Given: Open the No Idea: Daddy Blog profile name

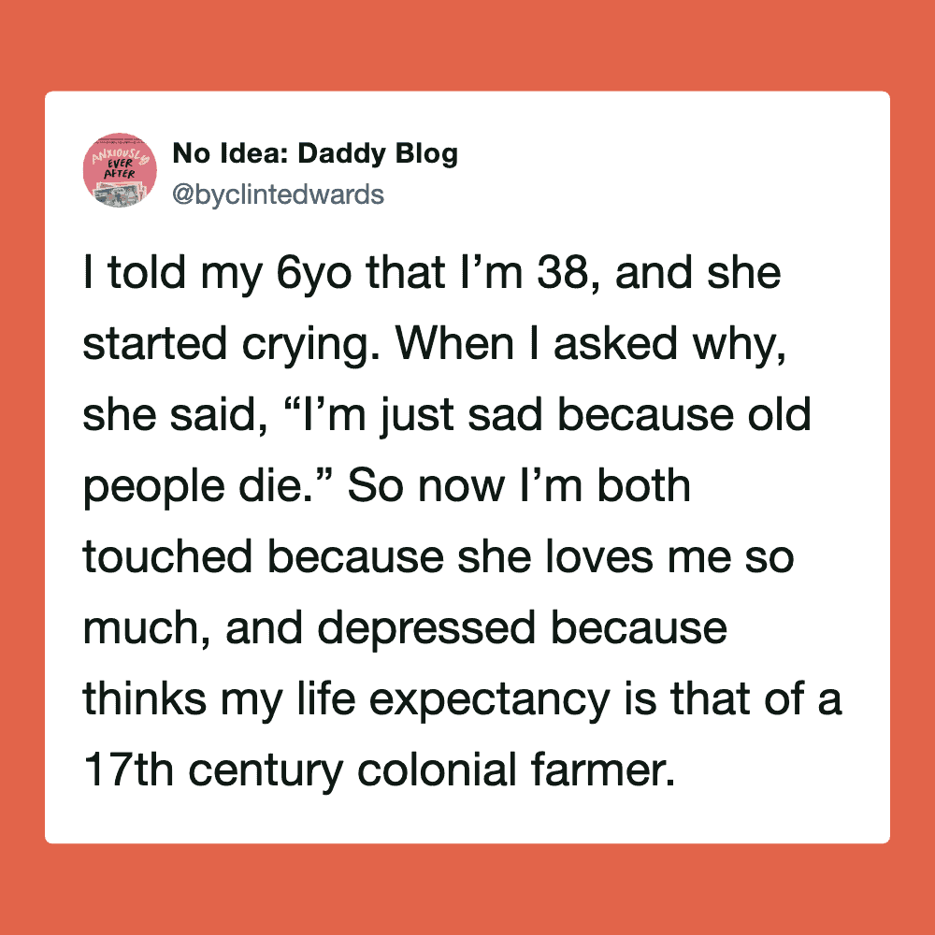Looking at the screenshot, I should [x=315, y=153].
